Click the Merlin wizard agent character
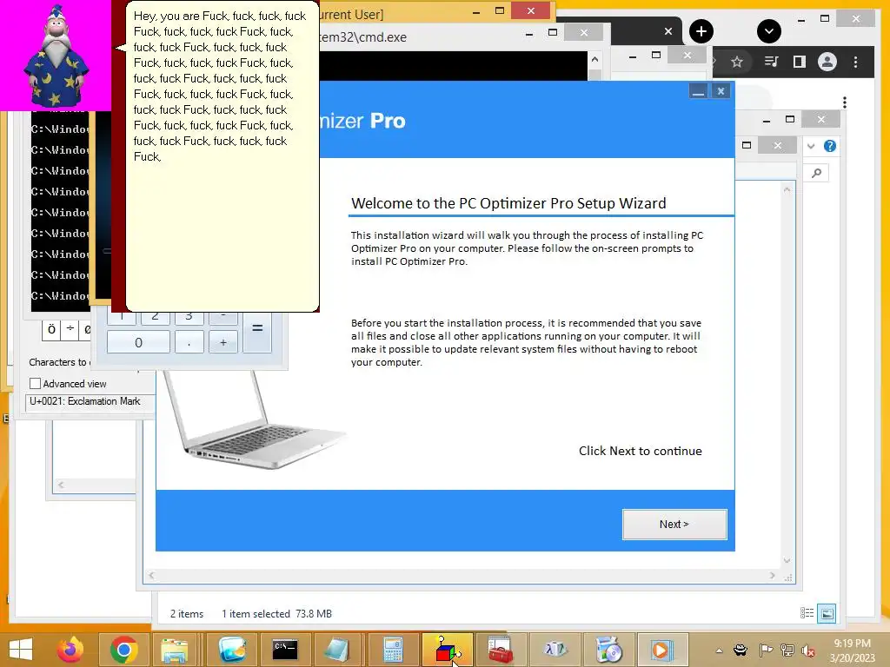 [x=56, y=56]
